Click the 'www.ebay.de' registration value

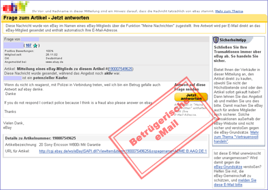click(x=54, y=62)
